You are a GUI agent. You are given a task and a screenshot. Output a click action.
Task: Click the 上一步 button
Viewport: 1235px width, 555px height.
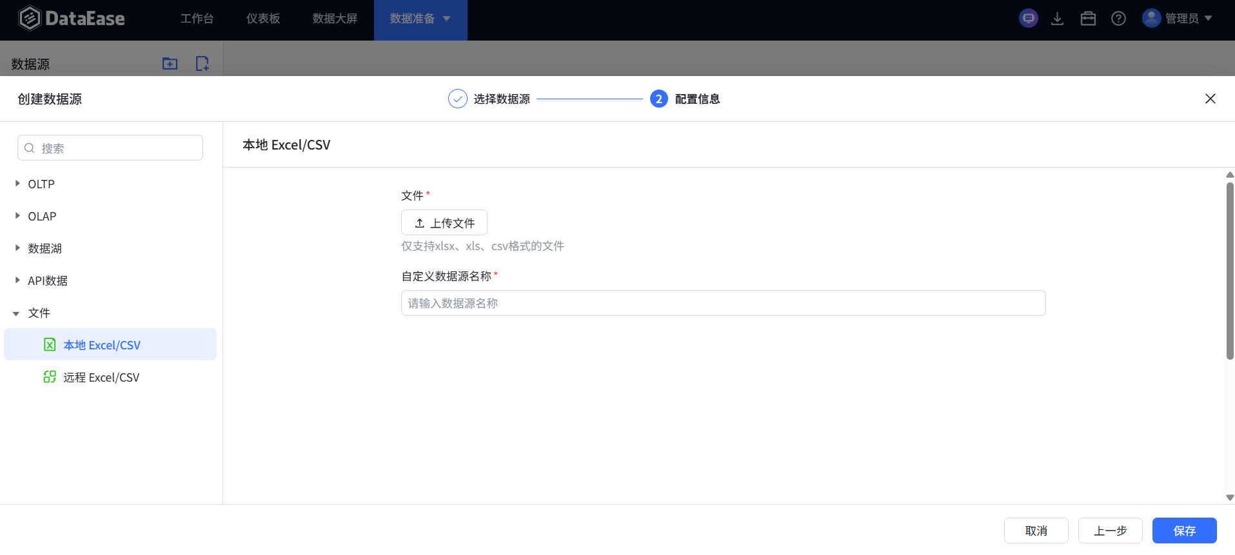click(1111, 531)
